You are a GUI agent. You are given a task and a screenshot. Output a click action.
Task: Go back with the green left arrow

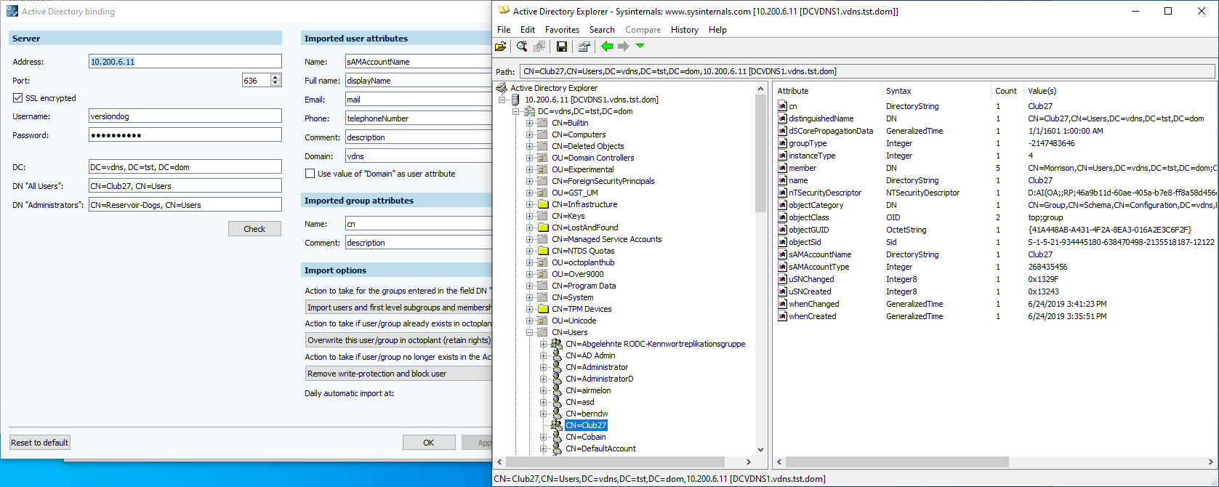607,47
